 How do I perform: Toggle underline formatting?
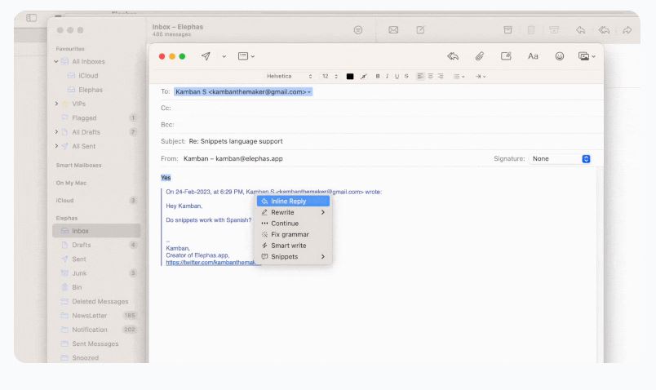pyautogui.click(x=397, y=76)
